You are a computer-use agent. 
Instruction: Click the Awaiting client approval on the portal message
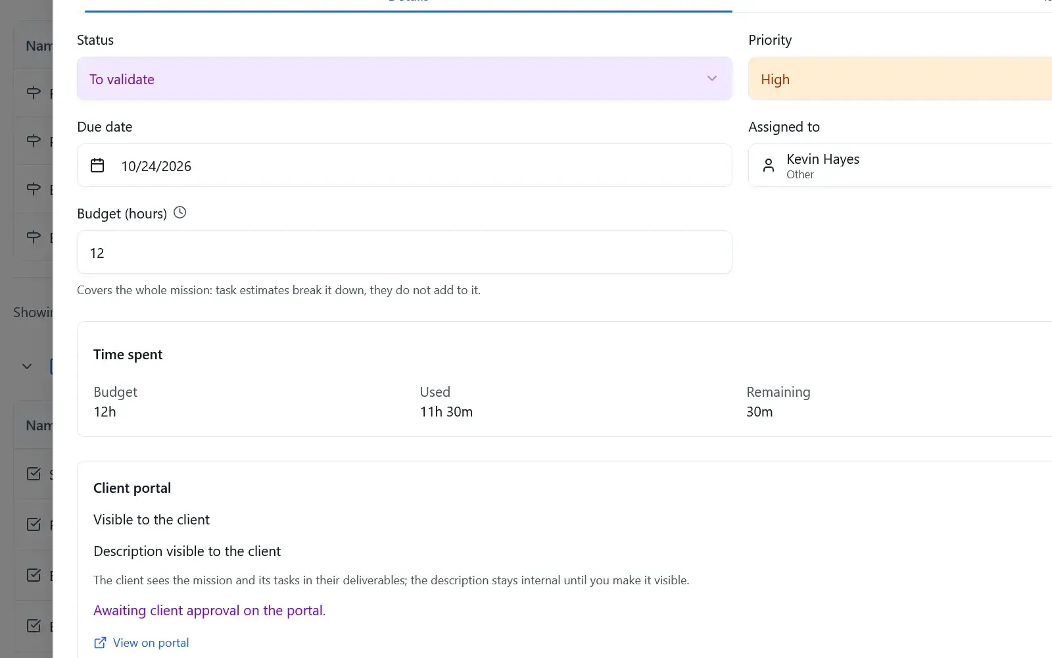tap(209, 611)
